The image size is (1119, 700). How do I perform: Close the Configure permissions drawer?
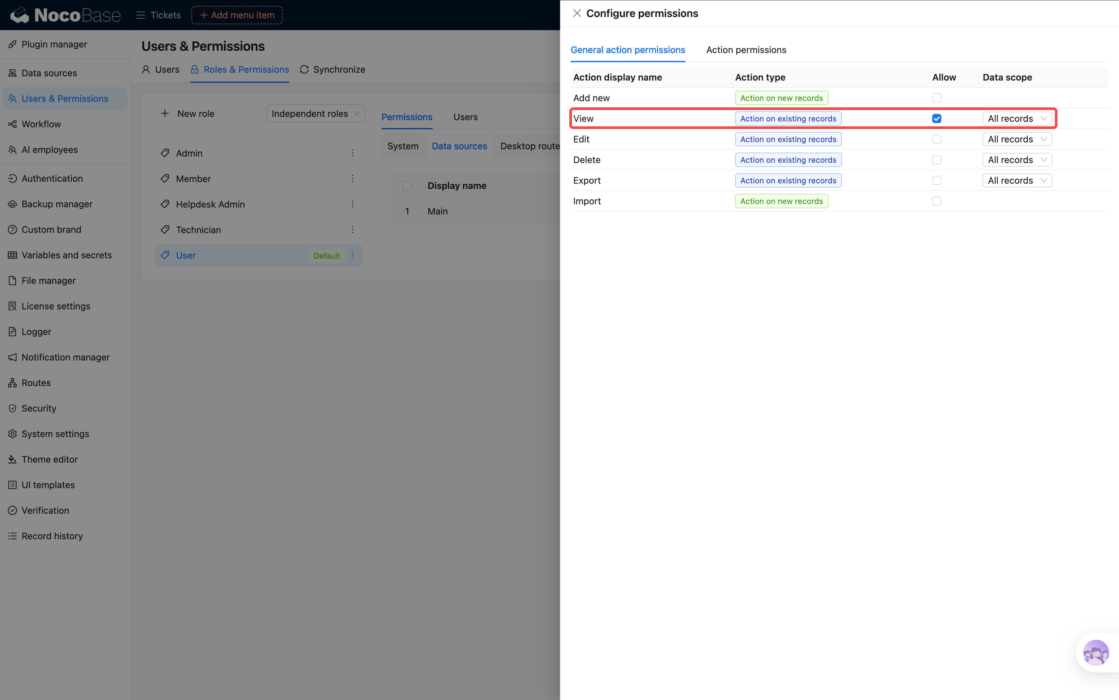pyautogui.click(x=577, y=13)
